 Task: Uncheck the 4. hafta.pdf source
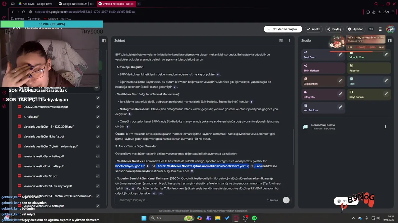(98, 117)
